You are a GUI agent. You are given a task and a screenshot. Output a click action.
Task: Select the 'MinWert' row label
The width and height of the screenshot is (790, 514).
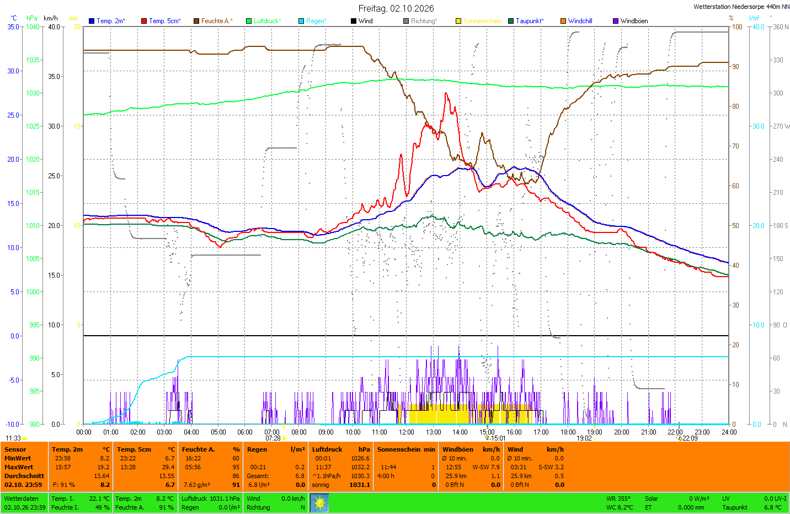[18, 458]
